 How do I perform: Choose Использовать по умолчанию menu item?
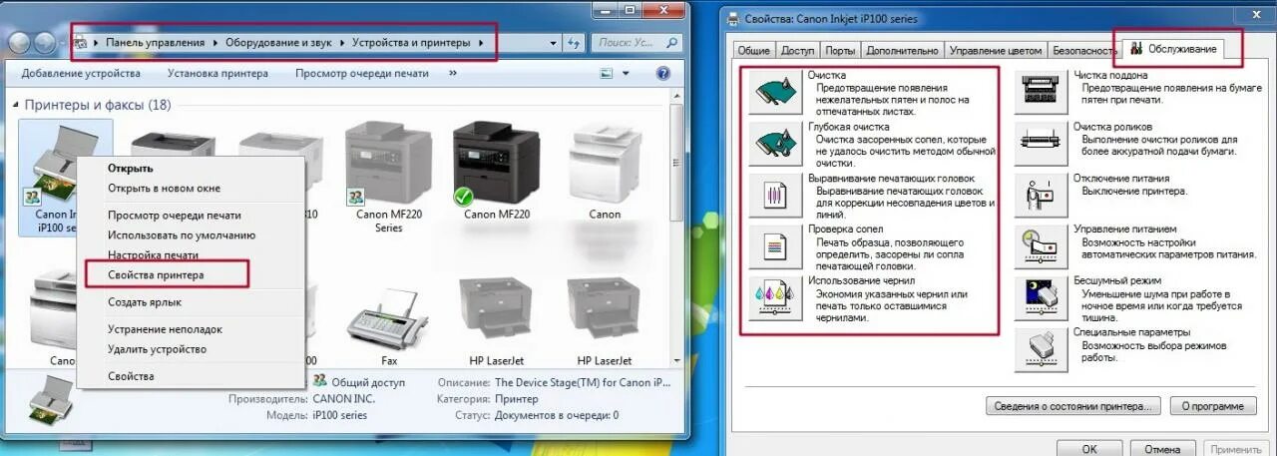pos(182,234)
